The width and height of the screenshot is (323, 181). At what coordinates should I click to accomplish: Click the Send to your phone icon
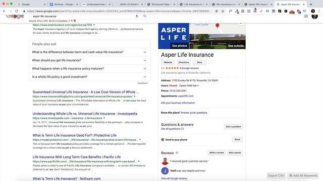[163, 140]
